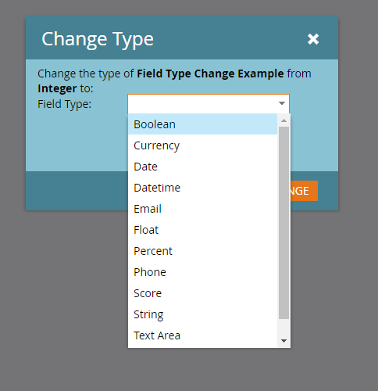The width and height of the screenshot is (378, 391).
Task: Click the Change Type dialog title
Action: point(98,39)
